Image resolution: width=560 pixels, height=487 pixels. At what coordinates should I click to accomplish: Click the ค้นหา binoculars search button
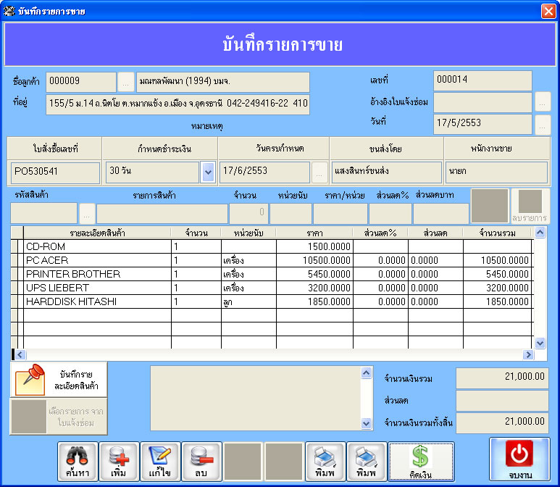(x=77, y=461)
